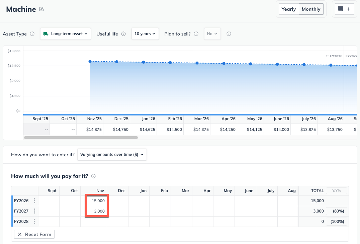Click the X icon inside Reset Form
The width and height of the screenshot is (360, 244).
tap(20, 234)
